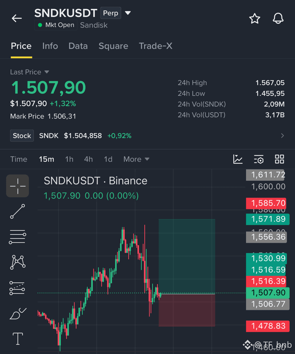The height and width of the screenshot is (354, 295).
Task: Click the 1,507.90 current price label on axis
Action: point(268,293)
